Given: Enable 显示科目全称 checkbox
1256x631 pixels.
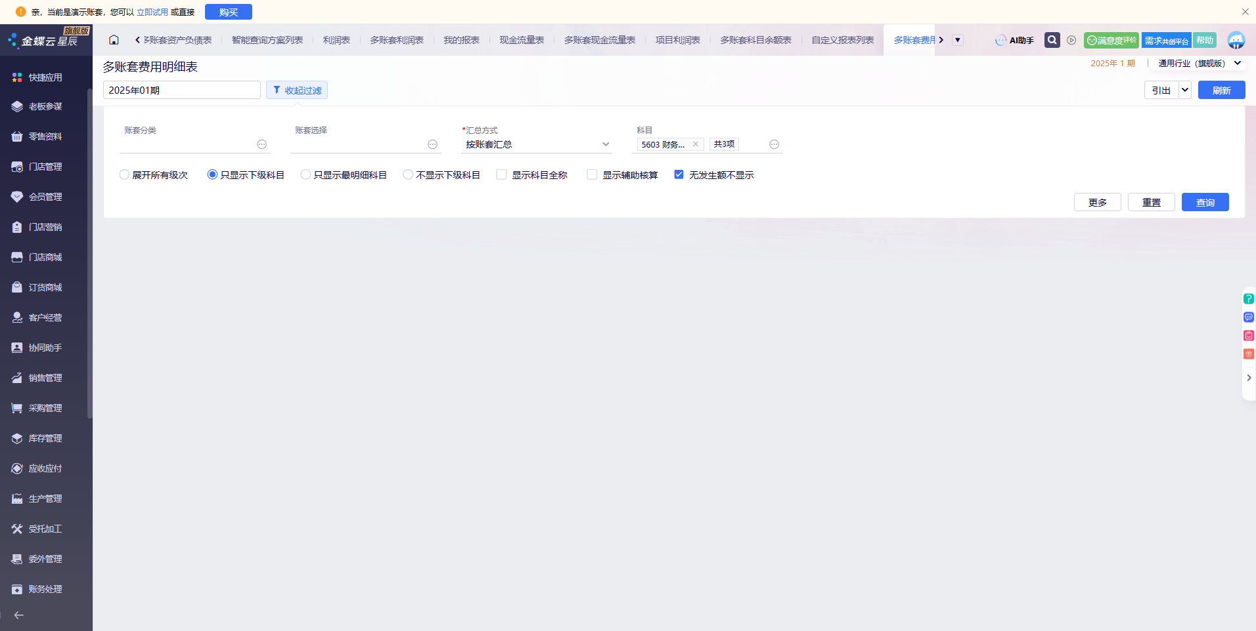Looking at the screenshot, I should (x=502, y=174).
